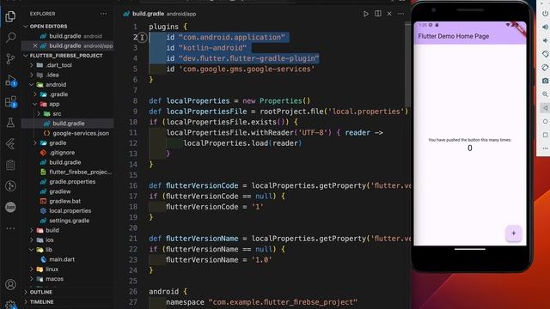Open the Source Control view
The image size is (550, 309).
coord(10,59)
